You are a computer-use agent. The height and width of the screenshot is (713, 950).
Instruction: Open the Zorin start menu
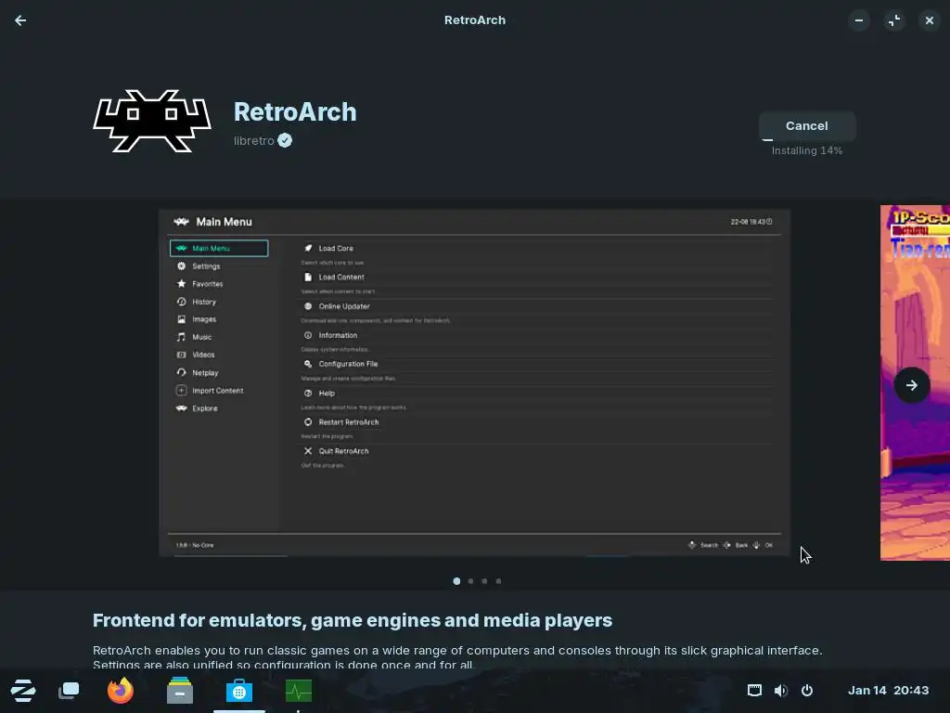[23, 691]
